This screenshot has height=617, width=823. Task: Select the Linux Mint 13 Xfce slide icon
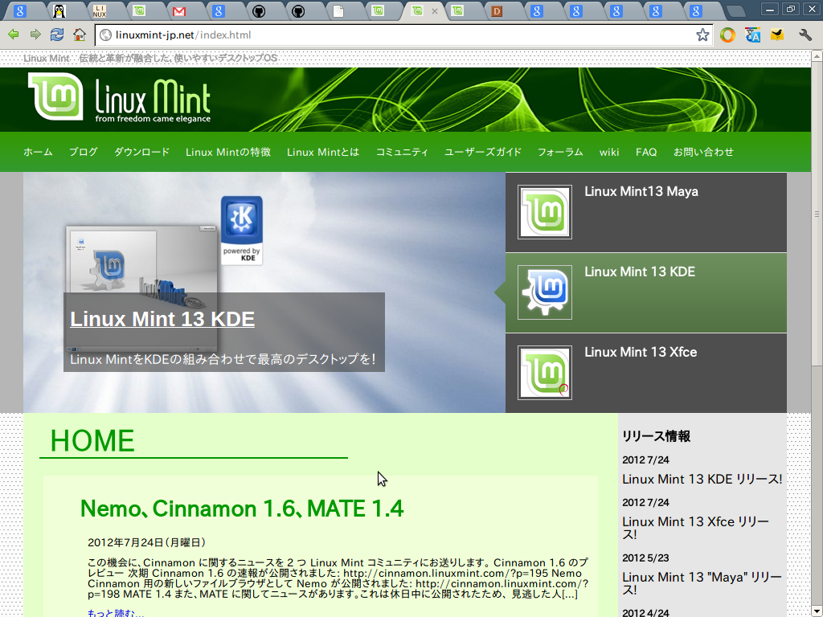[545, 373]
